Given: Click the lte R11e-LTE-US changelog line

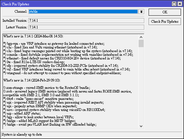Looking at the screenshot, I should pos(34,62).
